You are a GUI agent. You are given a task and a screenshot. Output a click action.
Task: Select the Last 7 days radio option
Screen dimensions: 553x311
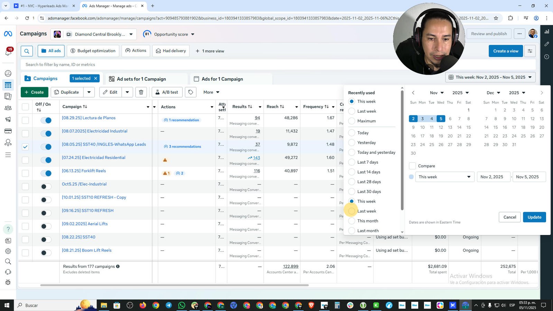[x=352, y=162]
